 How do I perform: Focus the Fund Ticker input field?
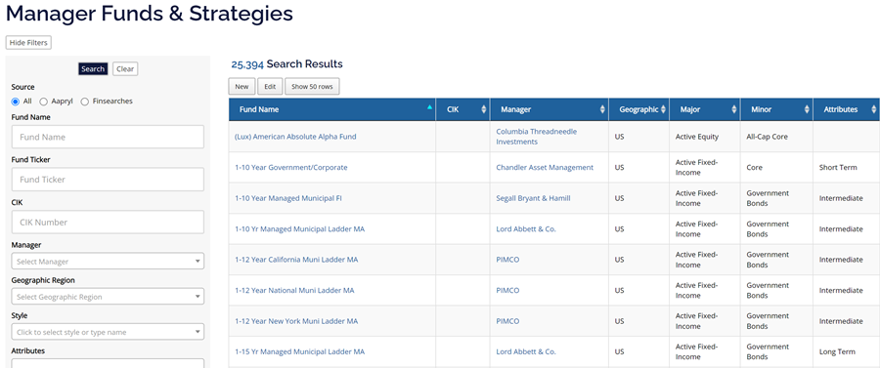point(108,180)
